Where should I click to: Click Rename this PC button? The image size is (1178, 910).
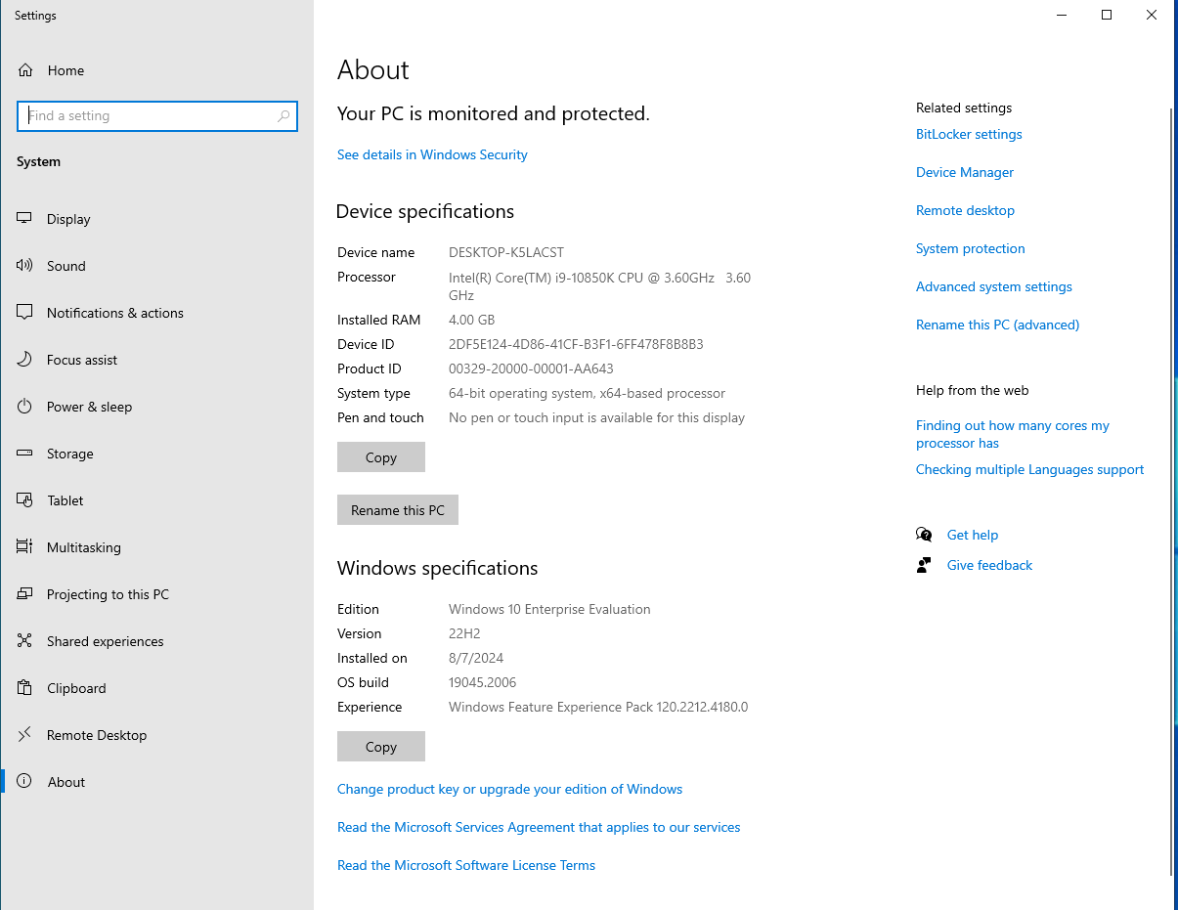point(398,510)
